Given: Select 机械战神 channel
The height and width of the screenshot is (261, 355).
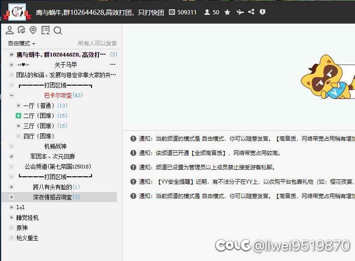Looking at the screenshot, I should (x=55, y=146).
